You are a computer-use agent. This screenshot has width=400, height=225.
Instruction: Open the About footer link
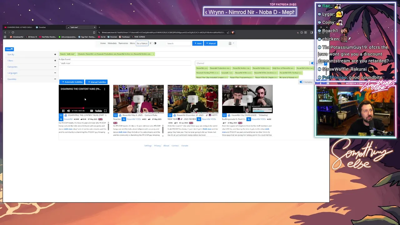click(x=166, y=146)
